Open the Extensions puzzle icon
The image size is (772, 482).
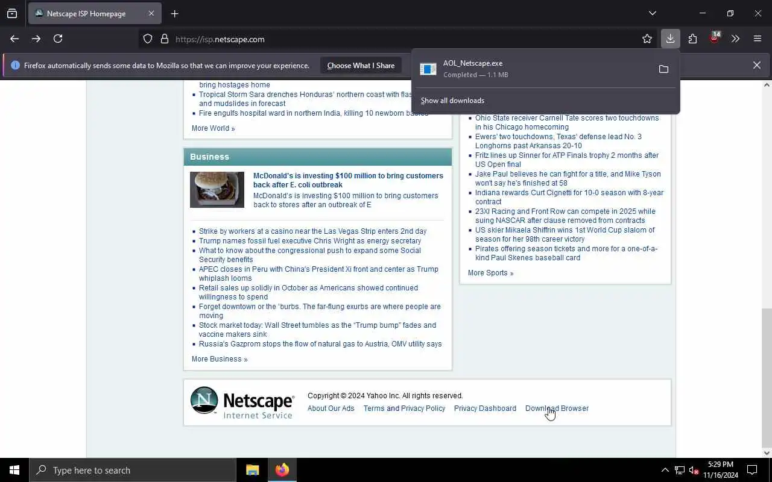[692, 39]
